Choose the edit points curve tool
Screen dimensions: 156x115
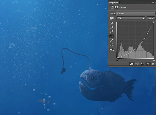tap(112, 36)
